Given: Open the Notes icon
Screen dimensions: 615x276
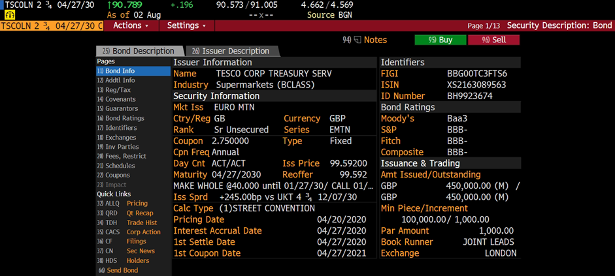Looking at the screenshot, I should click(x=357, y=40).
